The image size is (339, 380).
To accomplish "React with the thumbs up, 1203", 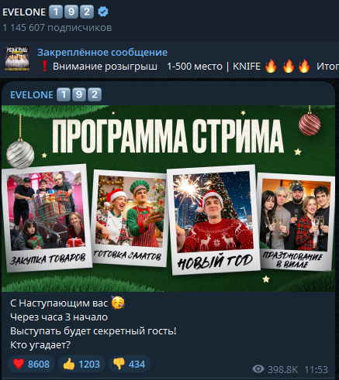I will (x=81, y=364).
